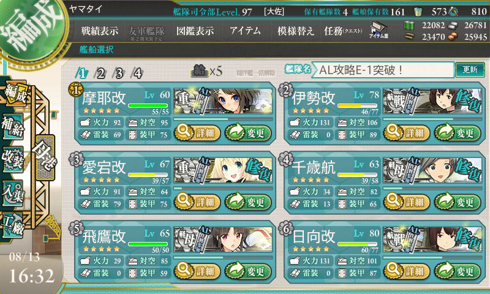Image resolution: width=490 pixels, height=294 pixels.
Task: Open the 改装 remodel sidebar icon
Action: click(x=13, y=159)
